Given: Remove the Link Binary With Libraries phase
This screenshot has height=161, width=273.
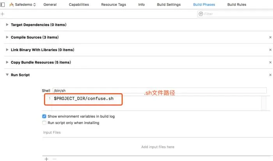Looking at the screenshot, I should [x=270, y=50].
